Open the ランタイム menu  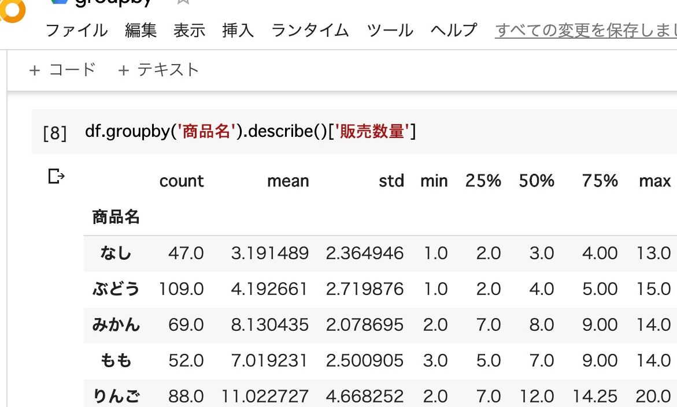tap(310, 31)
